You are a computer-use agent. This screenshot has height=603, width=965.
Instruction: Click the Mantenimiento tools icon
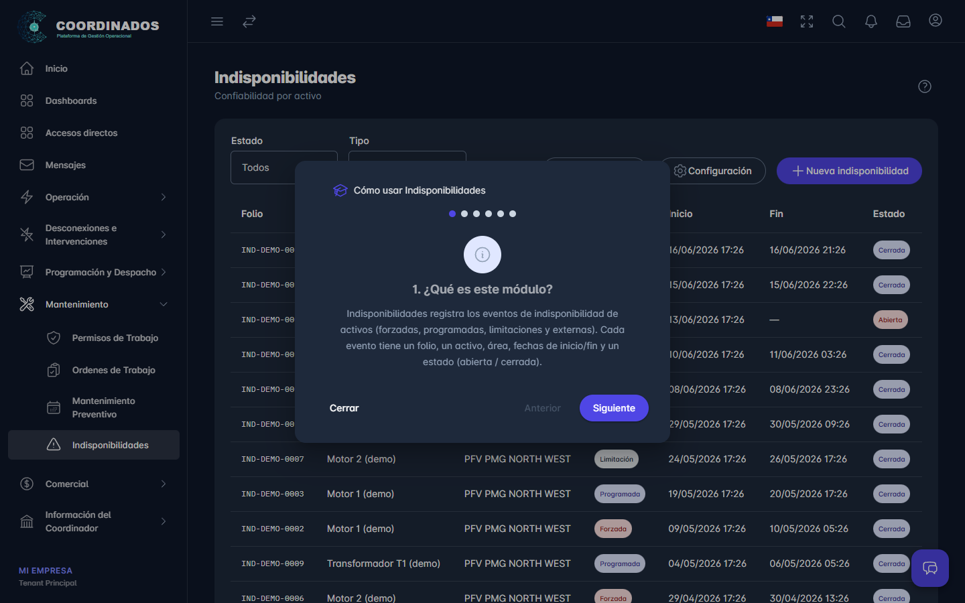coord(27,304)
